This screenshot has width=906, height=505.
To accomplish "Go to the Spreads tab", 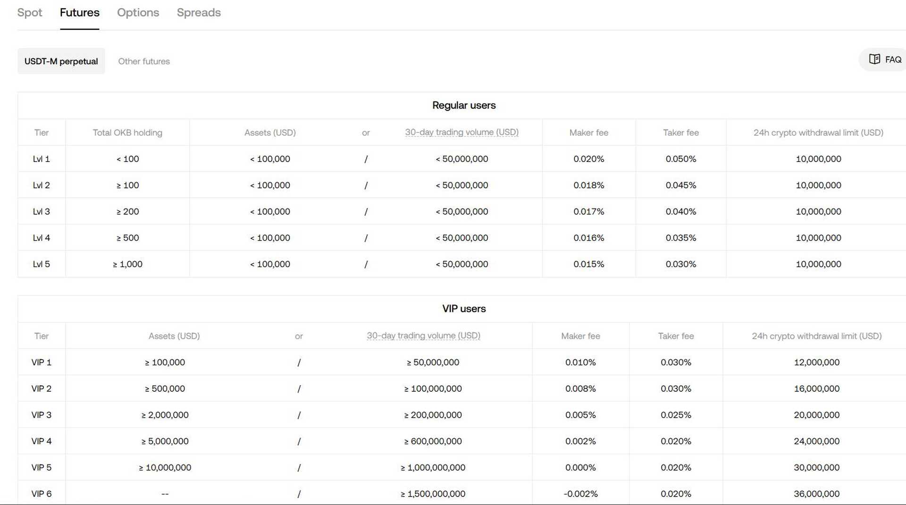I will (199, 12).
